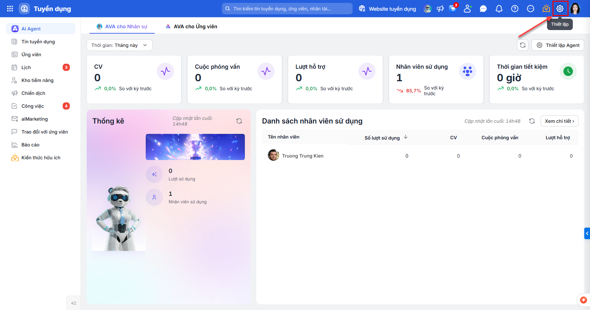Image resolution: width=590 pixels, height=310 pixels.
Task: Click the 85,7% decrease value
Action: tap(414, 91)
